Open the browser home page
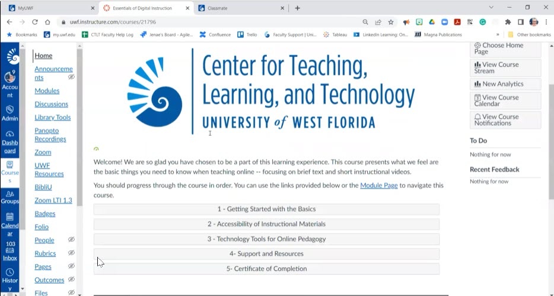Image resolution: width=554 pixels, height=296 pixels. 47,22
